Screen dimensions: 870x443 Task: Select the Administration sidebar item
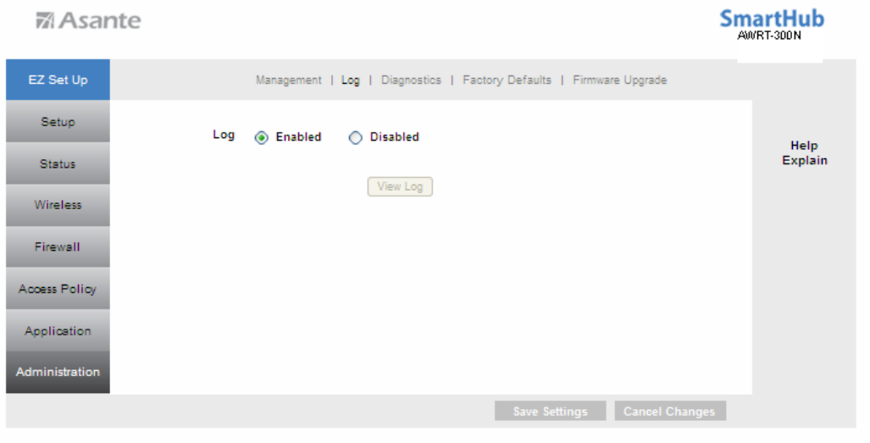pyautogui.click(x=58, y=372)
